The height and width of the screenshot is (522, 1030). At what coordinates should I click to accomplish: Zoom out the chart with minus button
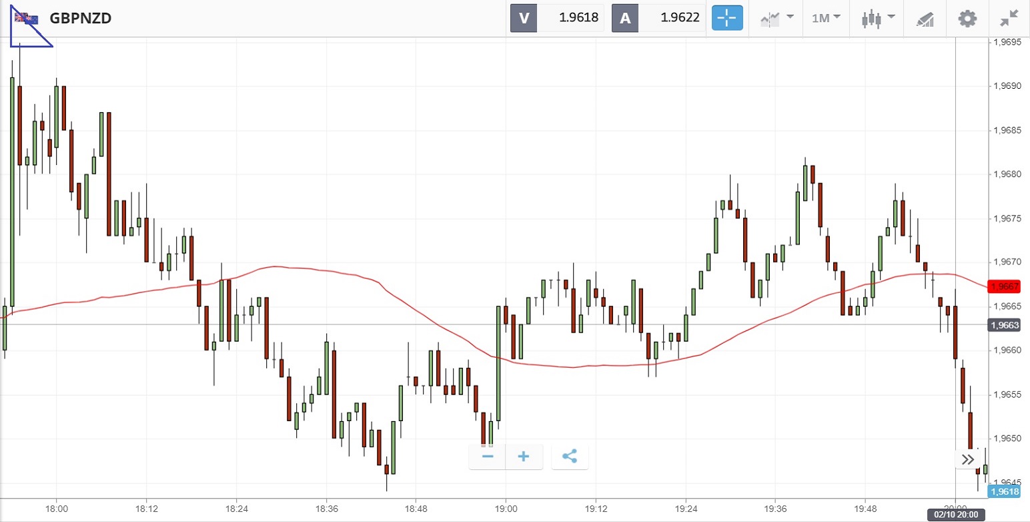(488, 457)
